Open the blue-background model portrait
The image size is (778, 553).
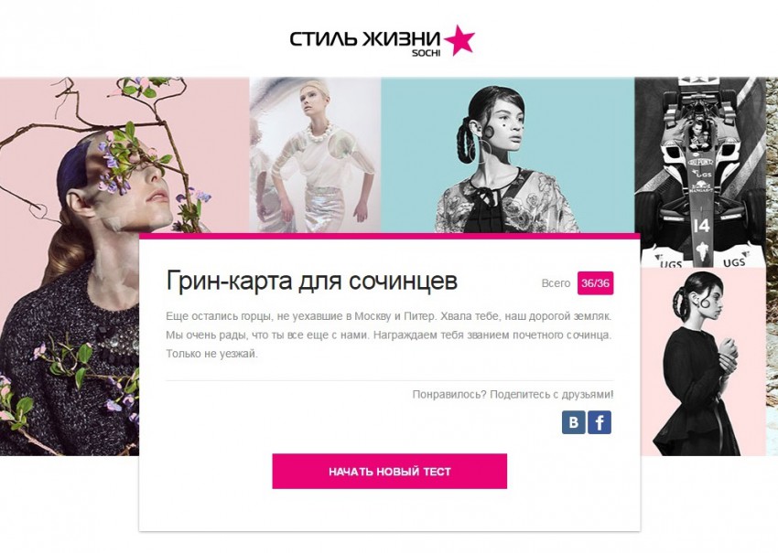[x=508, y=154]
